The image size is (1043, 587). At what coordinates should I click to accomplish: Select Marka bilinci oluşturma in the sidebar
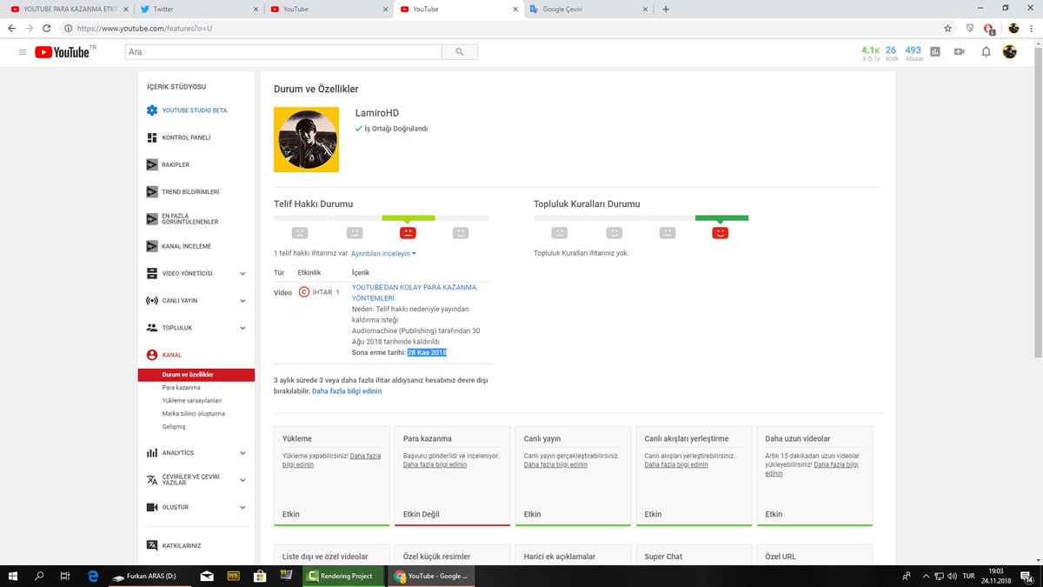click(193, 414)
